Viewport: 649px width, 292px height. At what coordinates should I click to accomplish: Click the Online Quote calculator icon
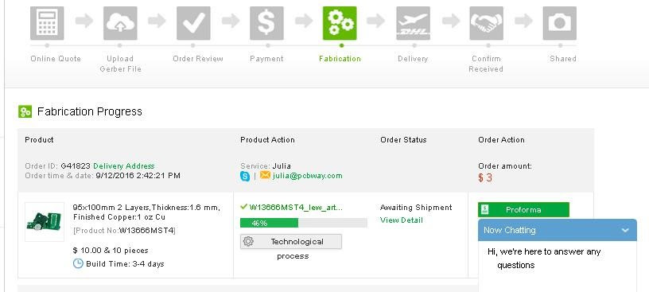click(47, 23)
